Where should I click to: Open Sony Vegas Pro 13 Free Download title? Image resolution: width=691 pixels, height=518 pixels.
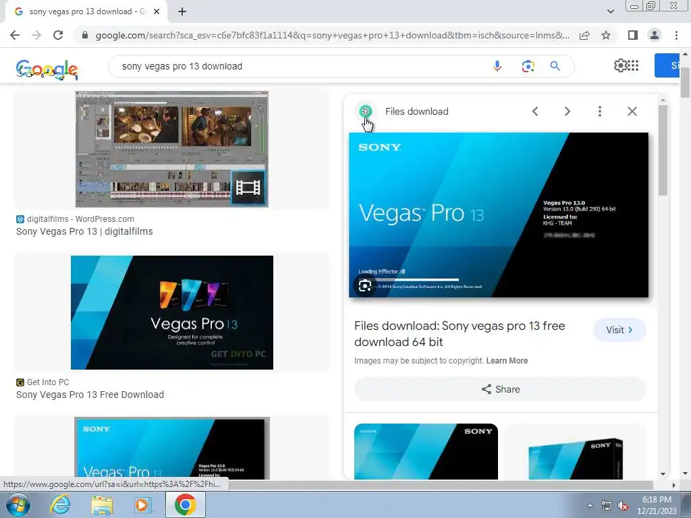(90, 395)
